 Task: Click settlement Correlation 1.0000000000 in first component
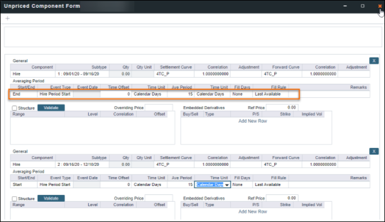coord(212,74)
